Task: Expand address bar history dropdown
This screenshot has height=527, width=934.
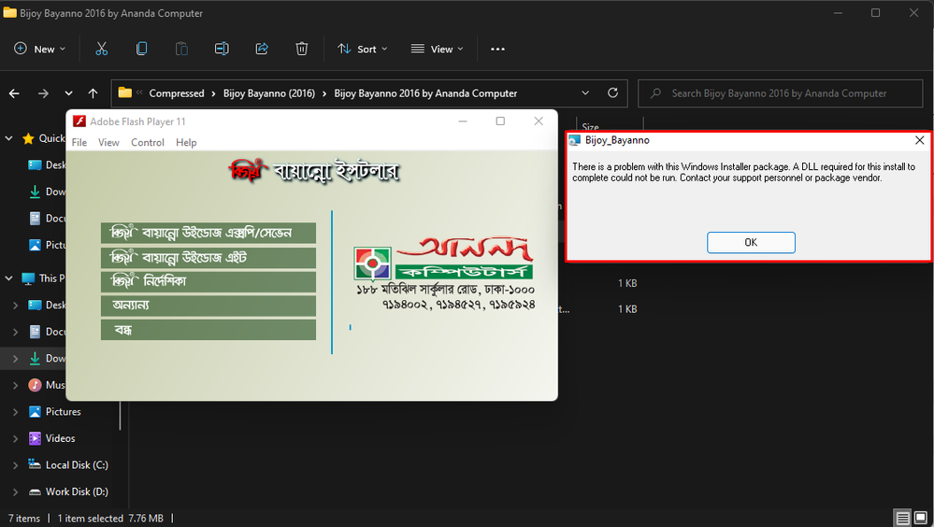Action: (x=585, y=93)
